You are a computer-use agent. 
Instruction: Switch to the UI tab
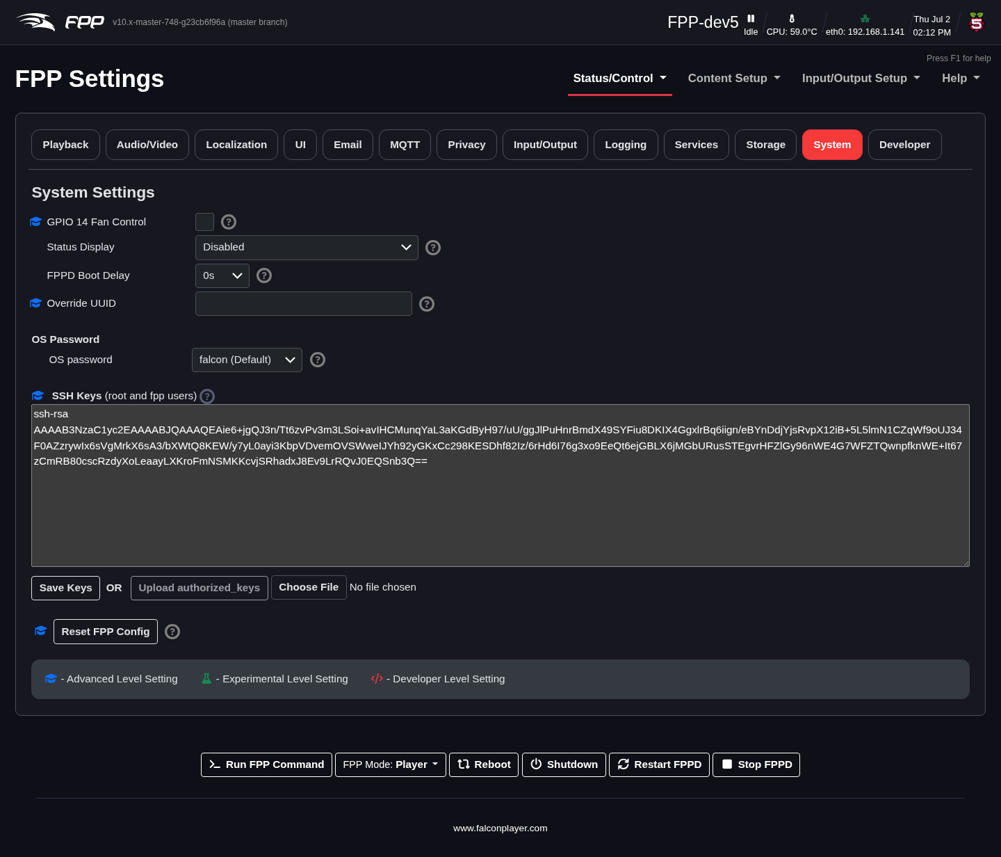(300, 145)
